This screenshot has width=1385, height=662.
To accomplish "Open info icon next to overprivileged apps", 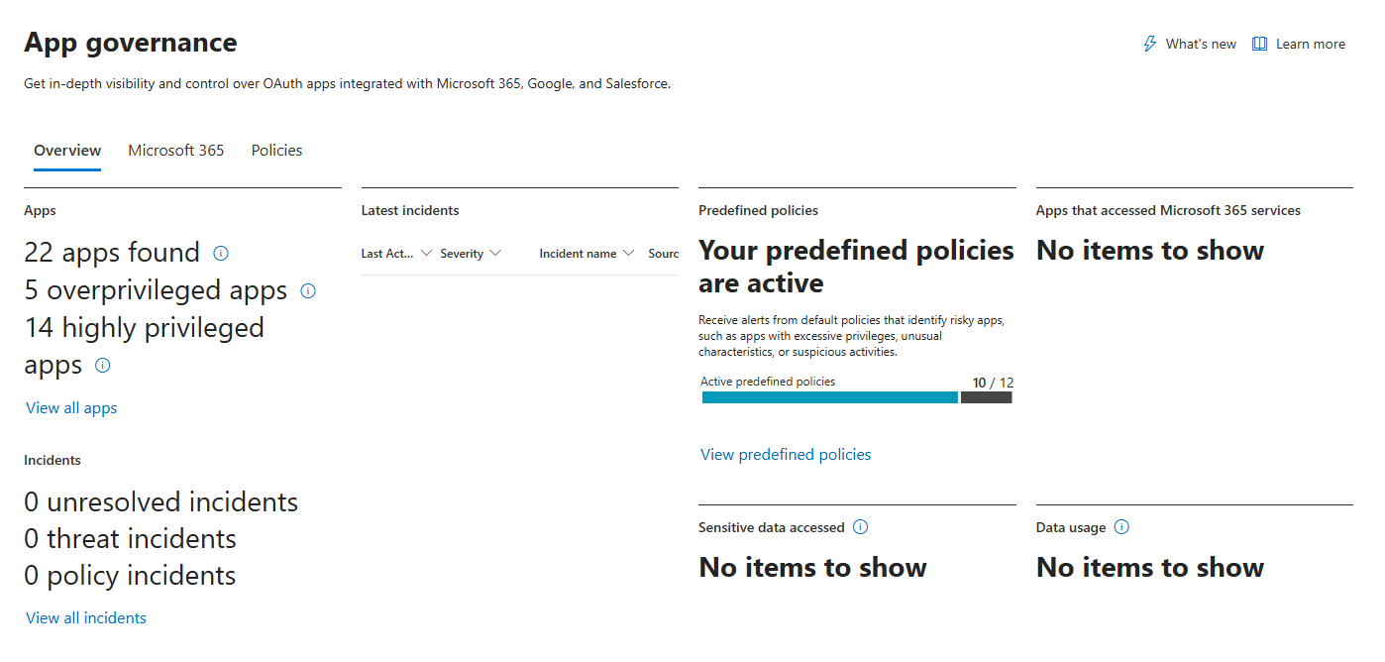I will pos(308,290).
